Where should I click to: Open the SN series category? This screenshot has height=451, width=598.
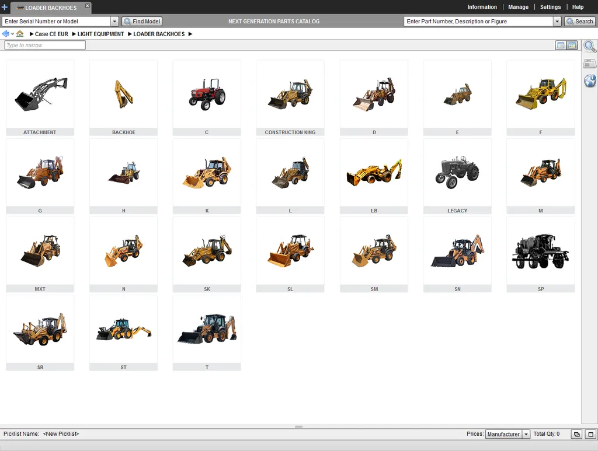point(457,255)
